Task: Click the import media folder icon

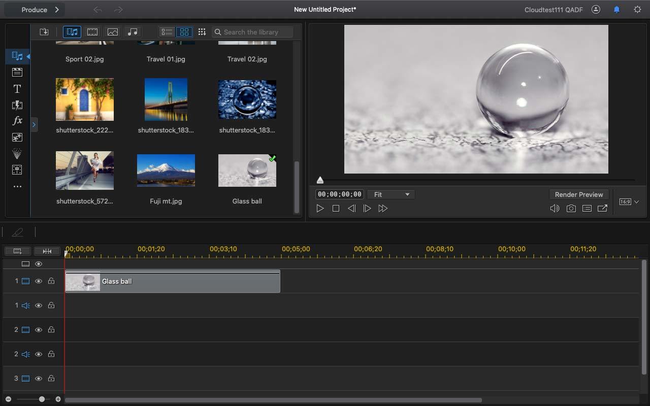Action: [x=44, y=32]
